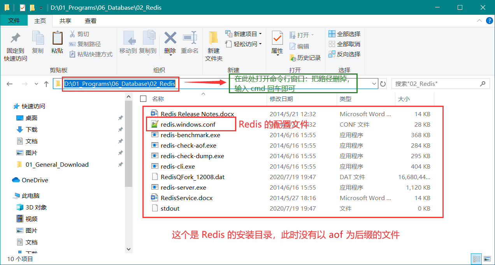Select the redis-server.exe file
The width and height of the screenshot is (495, 265).
click(183, 188)
